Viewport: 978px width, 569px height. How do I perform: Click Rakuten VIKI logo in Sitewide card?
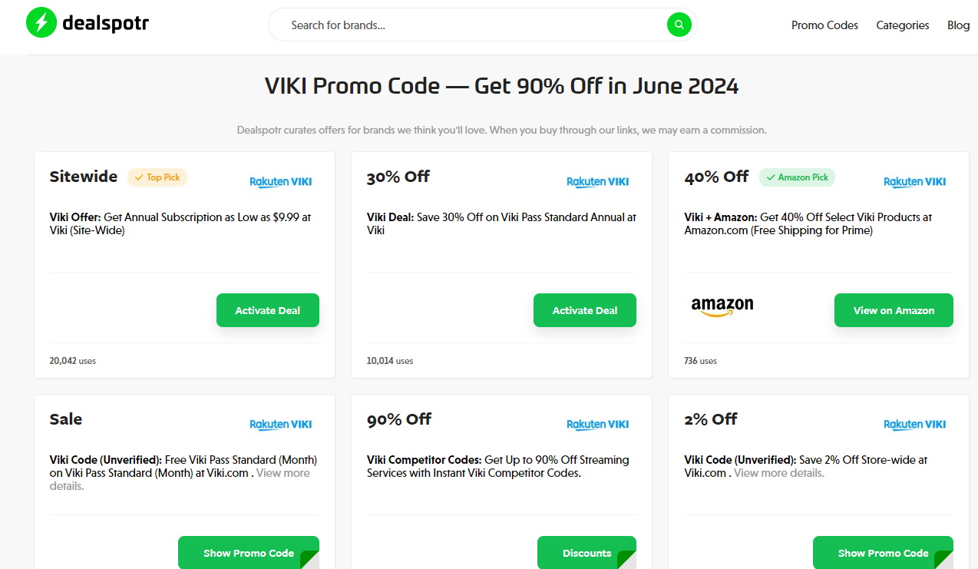coord(280,182)
